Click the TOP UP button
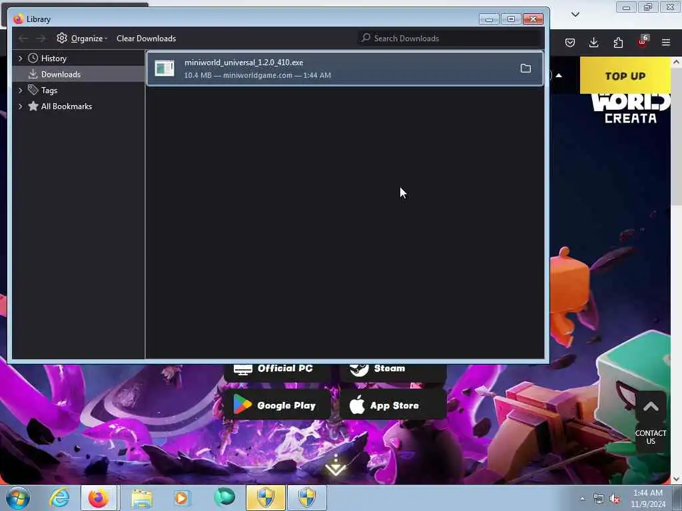Viewport: 682px width, 511px height. [x=625, y=76]
